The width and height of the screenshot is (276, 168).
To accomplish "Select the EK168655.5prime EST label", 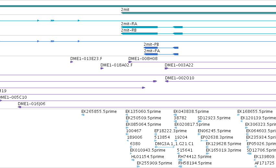I will [x=255, y=112].
